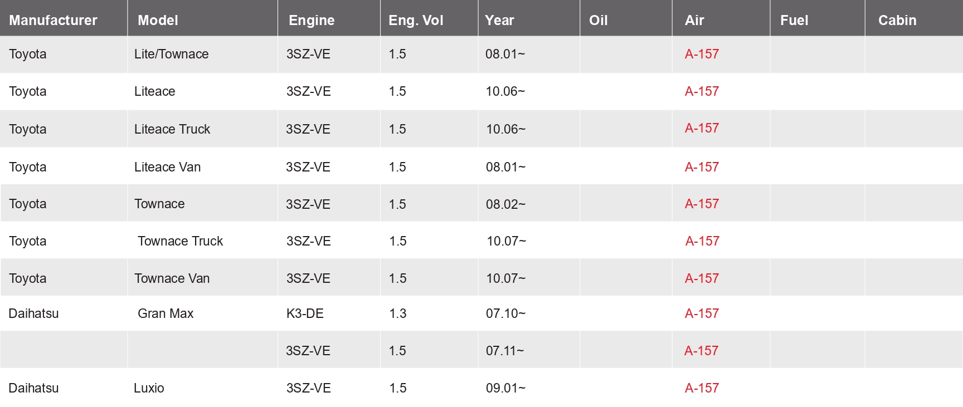
Task: Select the Fuel column header
Action: [x=794, y=20]
